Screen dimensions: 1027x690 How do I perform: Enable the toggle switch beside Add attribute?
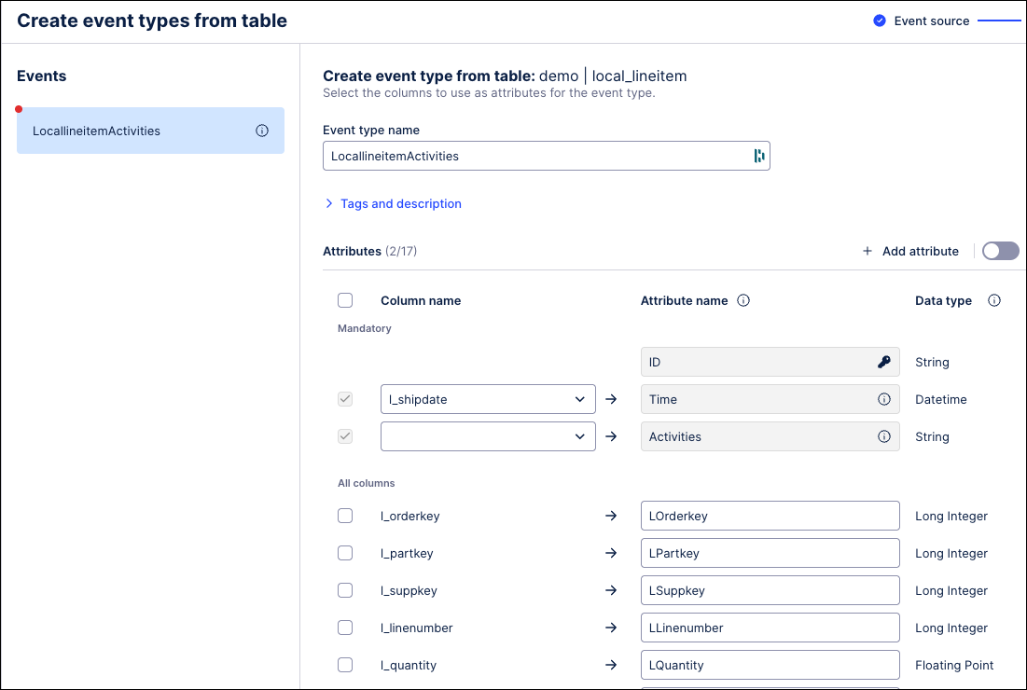(x=1000, y=251)
